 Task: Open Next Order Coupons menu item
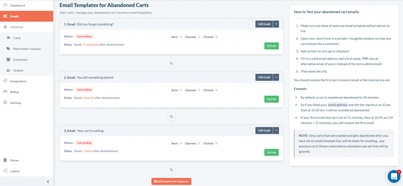26,49
